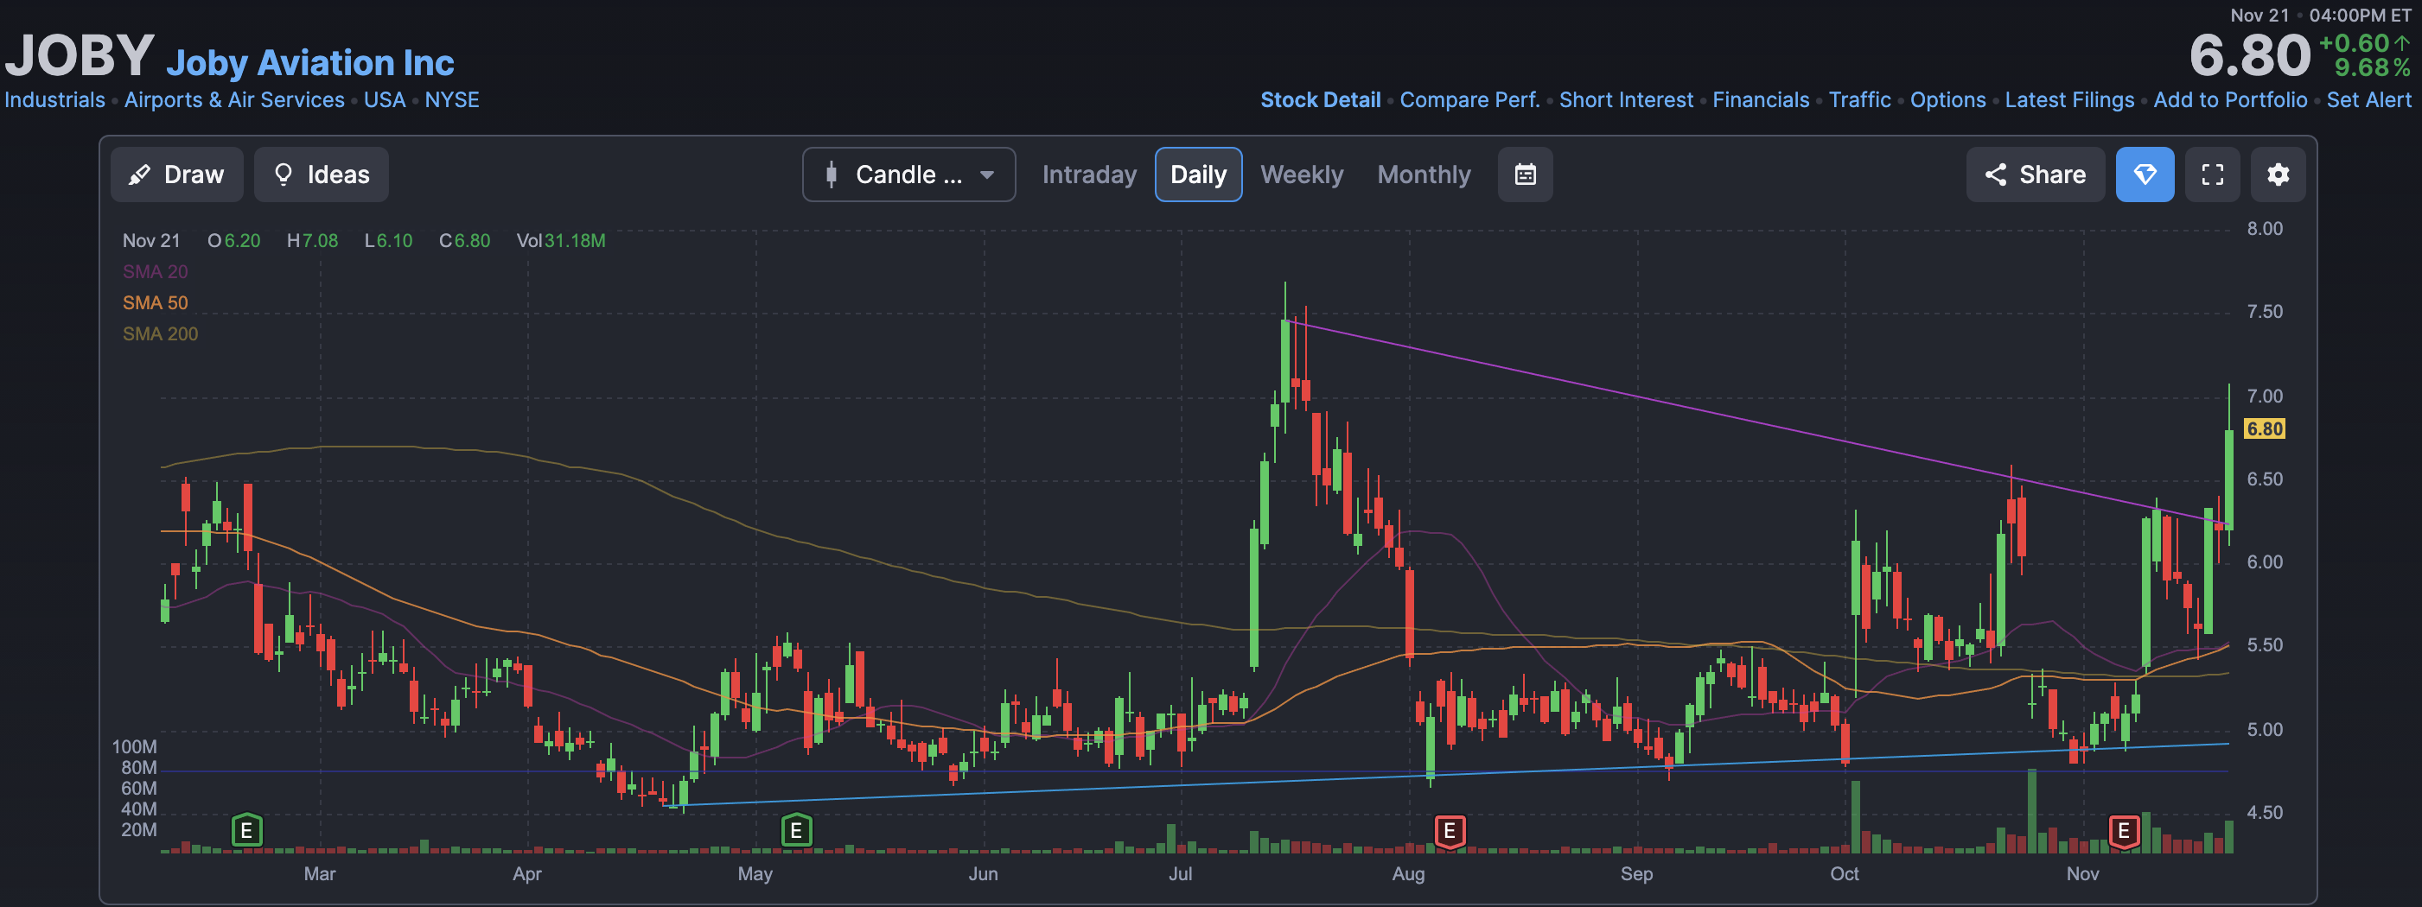This screenshot has height=907, width=2422.
Task: Open Options link
Action: click(x=1947, y=99)
